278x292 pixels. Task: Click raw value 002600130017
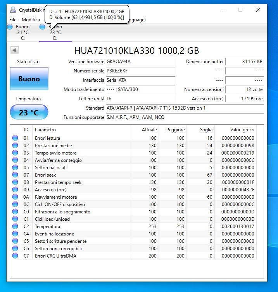tap(238, 227)
